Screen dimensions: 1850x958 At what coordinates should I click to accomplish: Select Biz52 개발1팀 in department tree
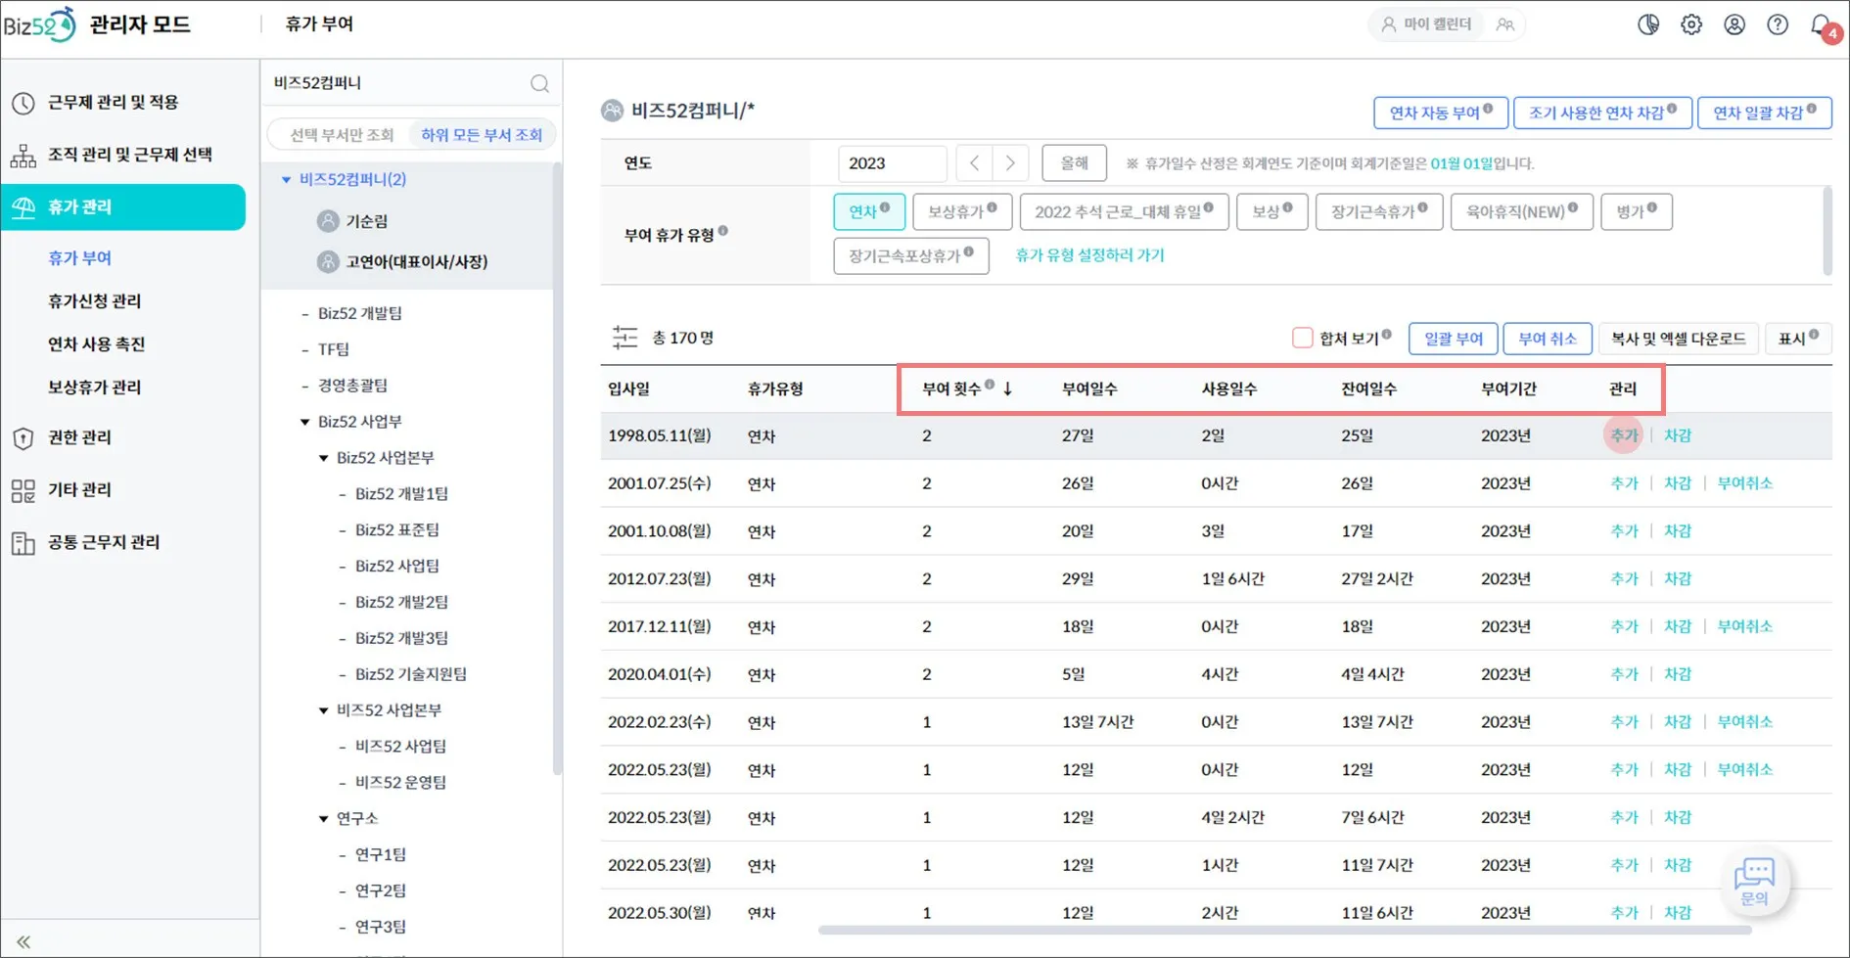401,494
